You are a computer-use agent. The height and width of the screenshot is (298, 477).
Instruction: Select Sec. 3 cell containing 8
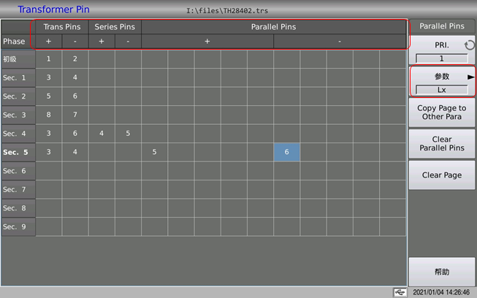(49, 115)
